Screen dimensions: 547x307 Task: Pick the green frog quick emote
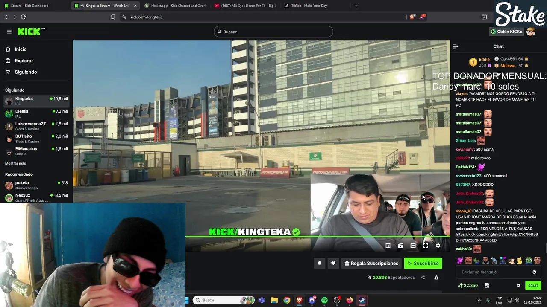point(529,260)
